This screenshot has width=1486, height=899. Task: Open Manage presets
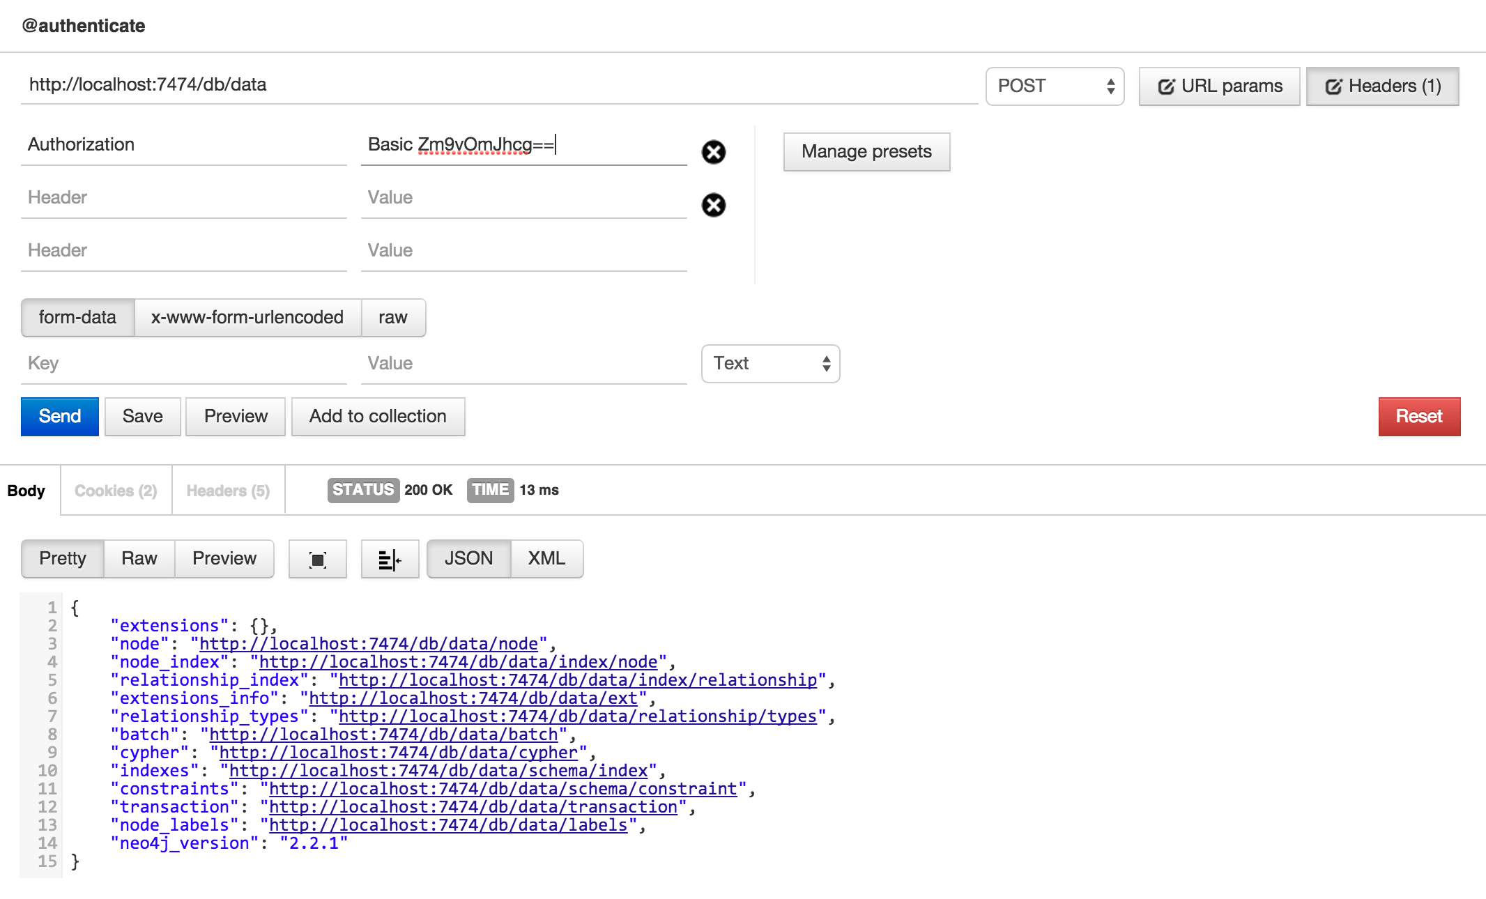866,152
